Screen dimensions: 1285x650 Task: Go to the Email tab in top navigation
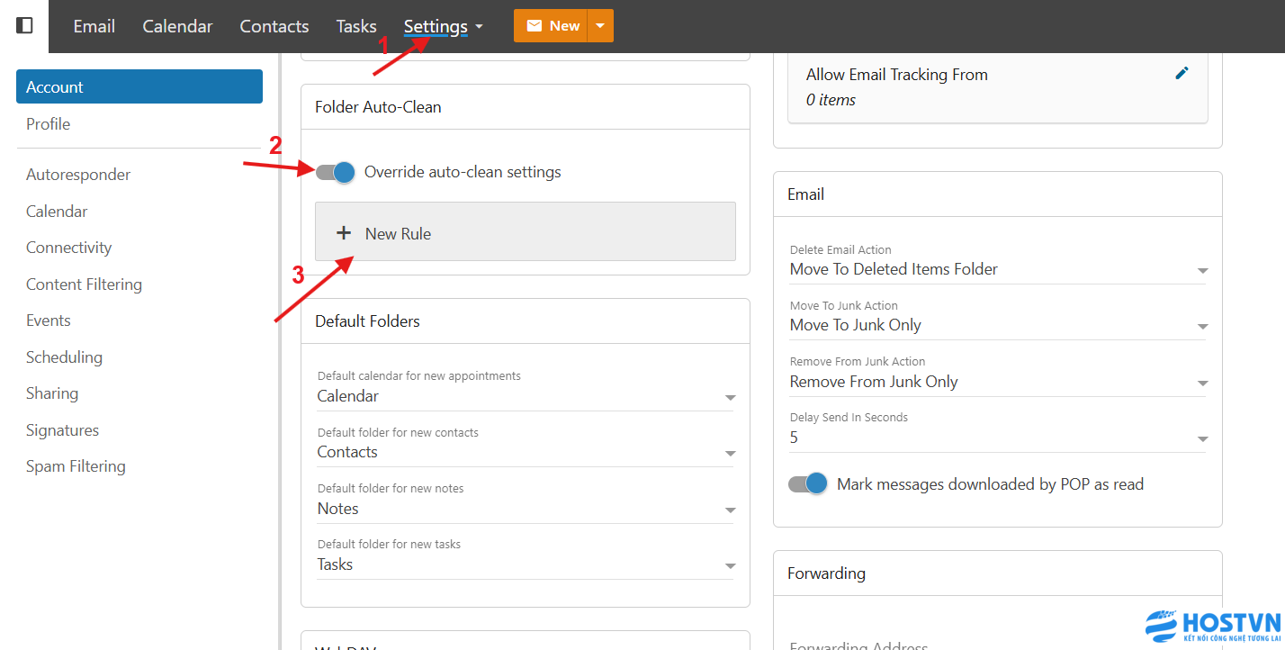94,26
